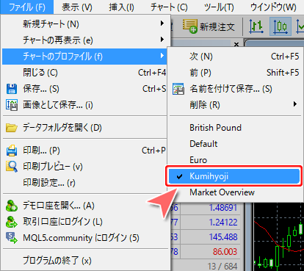Viewport: 304px width, 271px height.
Task: Select チャートのプロファイル (f) menu entry
Action: coord(84,57)
